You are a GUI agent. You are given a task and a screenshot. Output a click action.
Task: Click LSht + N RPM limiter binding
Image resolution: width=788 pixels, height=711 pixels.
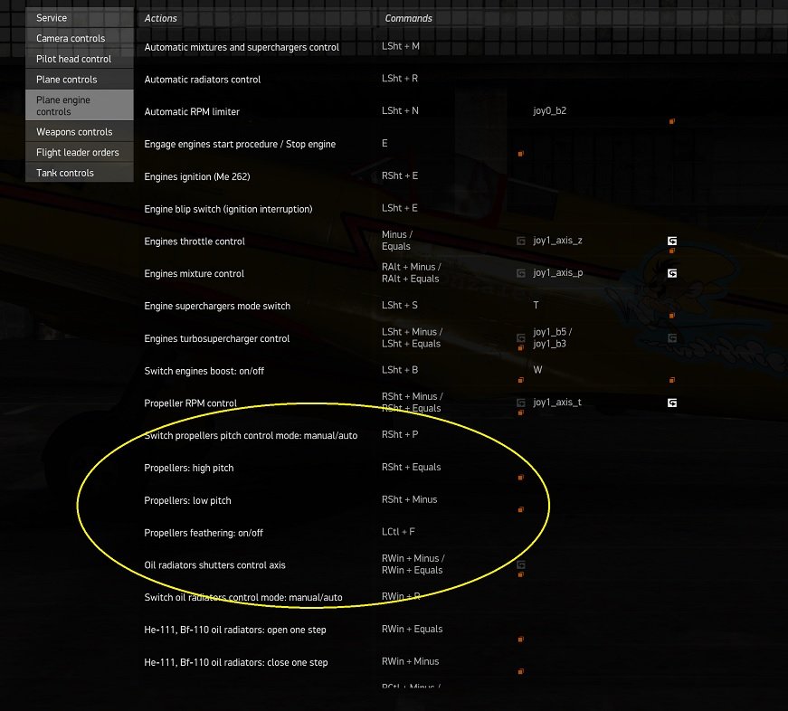400,110
